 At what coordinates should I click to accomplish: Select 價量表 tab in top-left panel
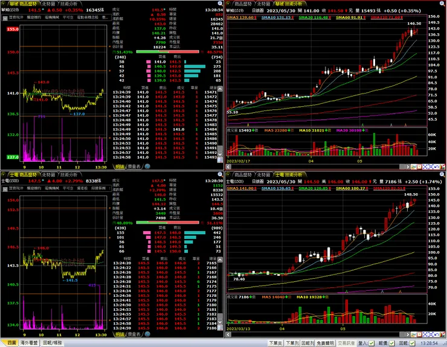coord(134,167)
